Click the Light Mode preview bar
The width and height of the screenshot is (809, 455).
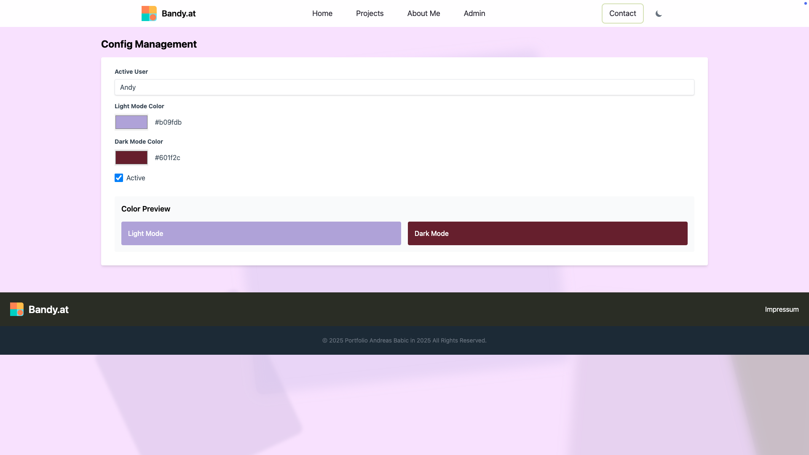pyautogui.click(x=261, y=233)
